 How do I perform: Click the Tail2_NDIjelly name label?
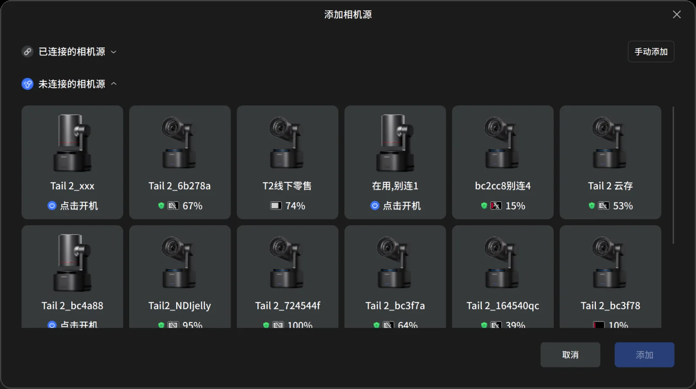[180, 306]
